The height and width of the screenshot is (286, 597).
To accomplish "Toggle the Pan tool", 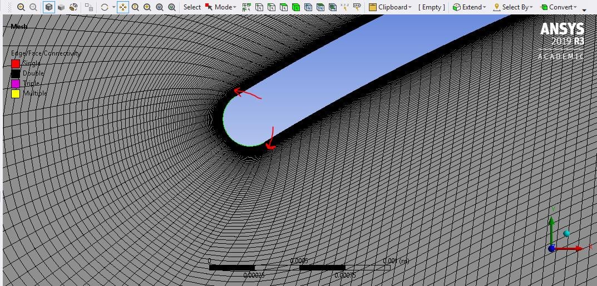I will [x=122, y=7].
